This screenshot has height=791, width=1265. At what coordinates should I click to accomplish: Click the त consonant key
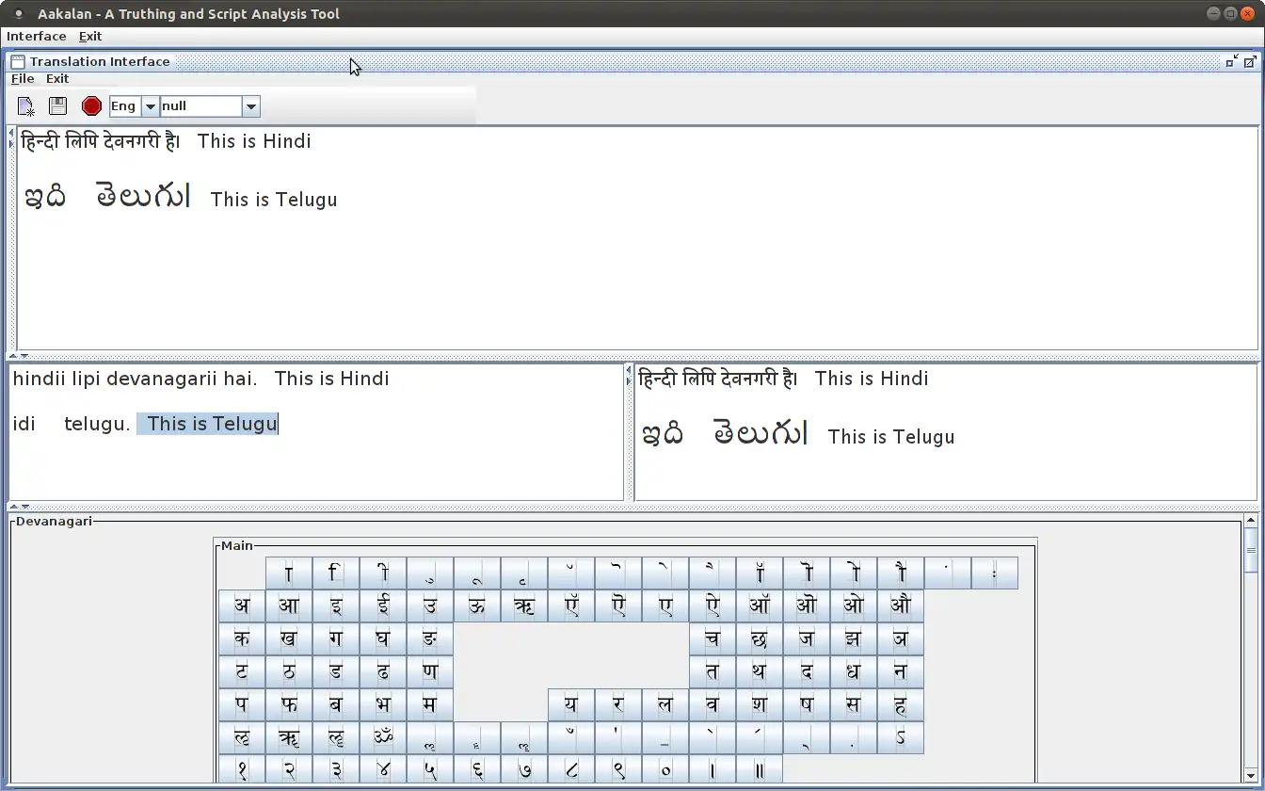[713, 672]
